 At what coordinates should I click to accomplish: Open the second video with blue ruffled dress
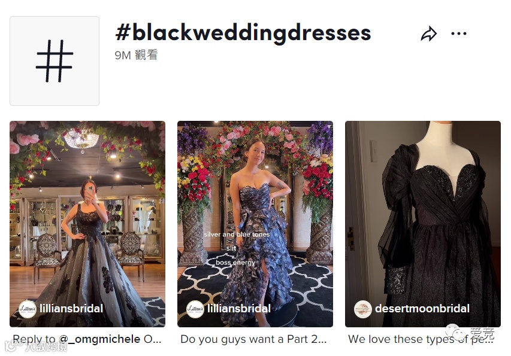[x=255, y=224]
